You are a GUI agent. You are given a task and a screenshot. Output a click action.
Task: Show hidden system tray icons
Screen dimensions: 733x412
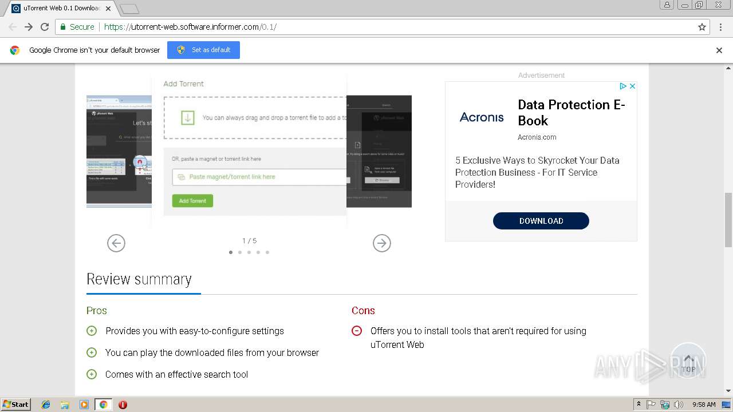[639, 405]
